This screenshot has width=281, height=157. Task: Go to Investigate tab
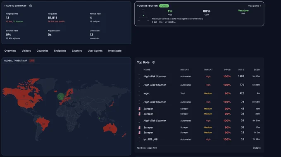(115, 51)
